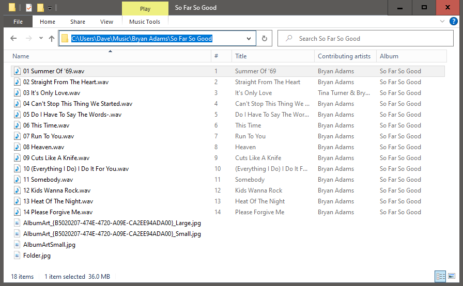Image resolution: width=463 pixels, height=286 pixels.
Task: Sort files by the Album column header
Action: (389, 56)
